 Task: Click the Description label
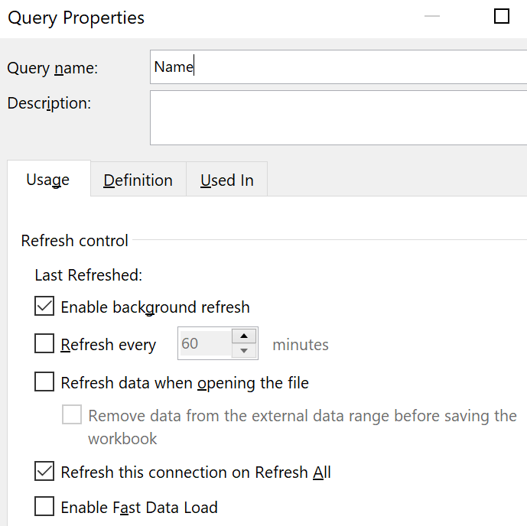click(x=49, y=102)
